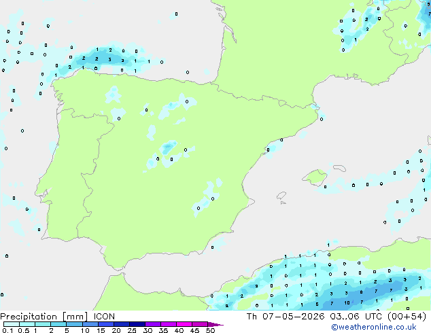Click the legend label '45'
This screenshot has width=431, height=333.
point(194,330)
